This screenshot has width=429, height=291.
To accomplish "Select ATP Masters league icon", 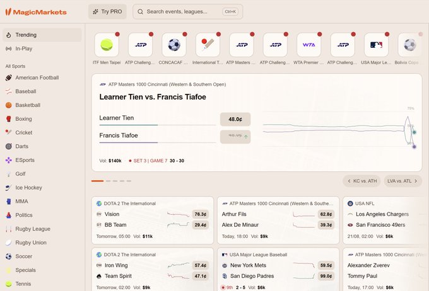I will [x=241, y=45].
